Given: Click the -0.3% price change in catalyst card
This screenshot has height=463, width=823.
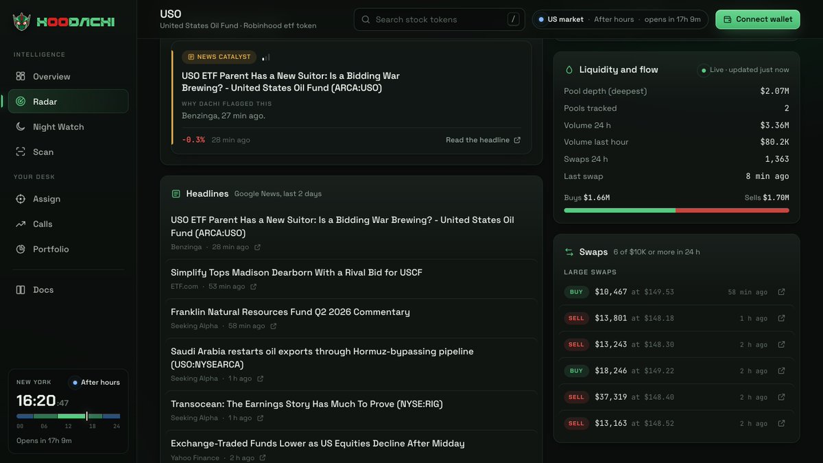Looking at the screenshot, I should 193,140.
